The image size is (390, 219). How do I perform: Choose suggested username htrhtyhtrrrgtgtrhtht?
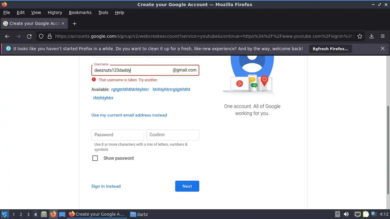pos(171,89)
